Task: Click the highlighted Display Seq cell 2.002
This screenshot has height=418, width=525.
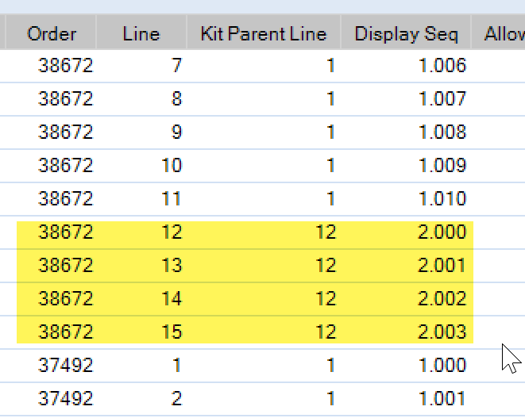Action: pos(442,298)
